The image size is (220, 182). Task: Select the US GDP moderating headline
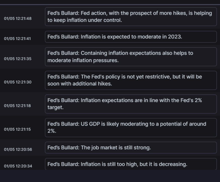click(131, 127)
